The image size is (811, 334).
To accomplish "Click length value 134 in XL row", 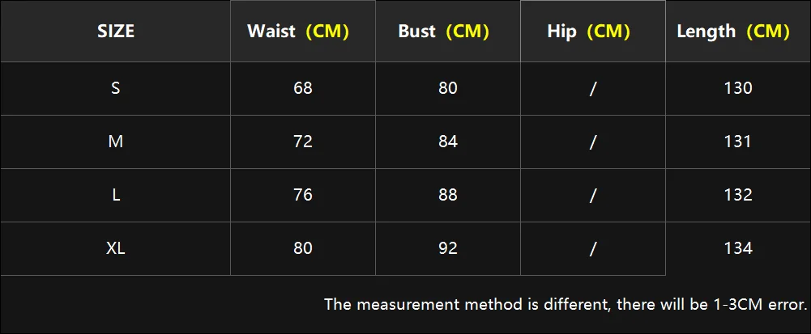I will [x=738, y=249].
